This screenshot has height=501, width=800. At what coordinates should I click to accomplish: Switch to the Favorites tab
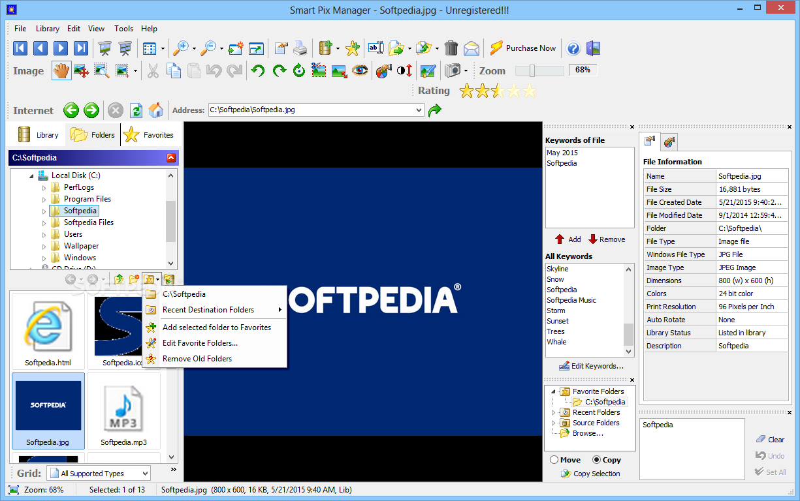click(x=150, y=135)
